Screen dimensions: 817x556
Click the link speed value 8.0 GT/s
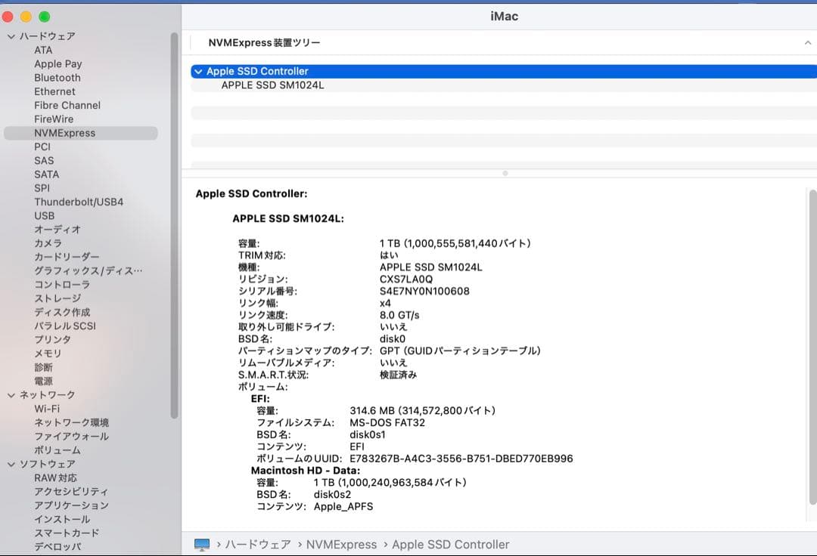click(399, 315)
